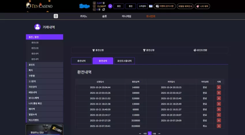This screenshot has width=245, height=135.
Task: Open the 고객센터 button
Action: coord(142,6)
